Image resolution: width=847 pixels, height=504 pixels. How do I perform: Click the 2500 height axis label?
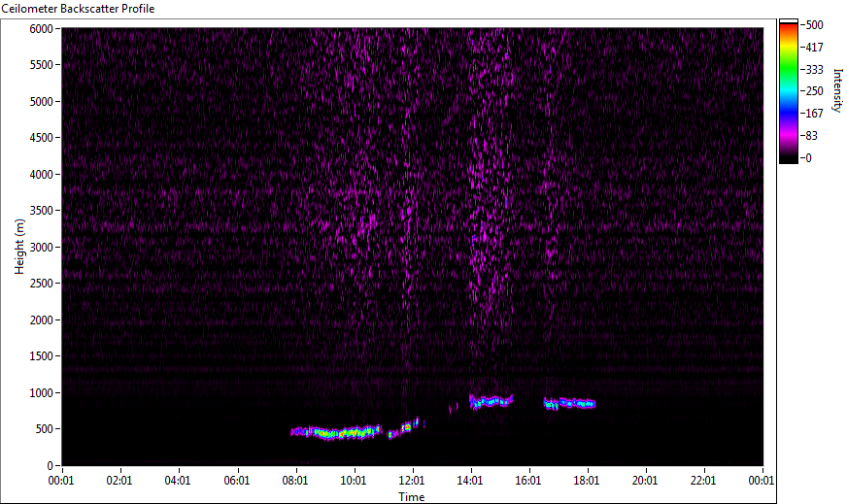[x=41, y=284]
